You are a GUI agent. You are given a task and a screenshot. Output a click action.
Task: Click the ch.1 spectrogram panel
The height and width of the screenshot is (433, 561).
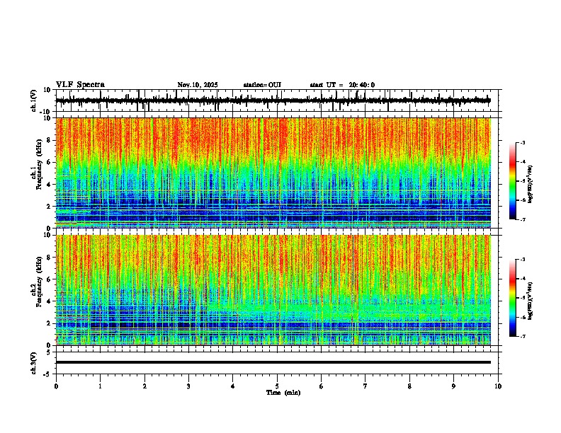[x=273, y=173]
